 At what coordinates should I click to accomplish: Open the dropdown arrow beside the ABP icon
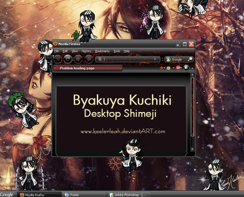182,68
